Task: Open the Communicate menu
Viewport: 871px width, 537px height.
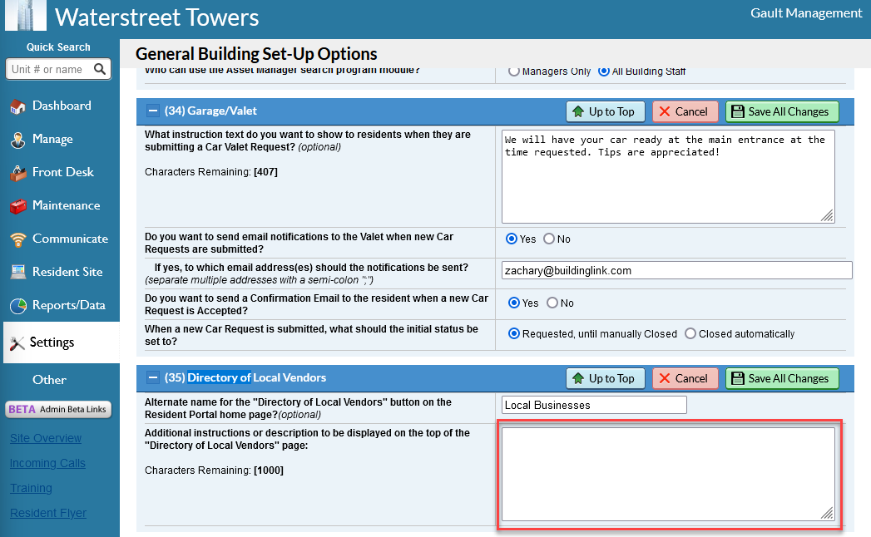Action: point(70,239)
